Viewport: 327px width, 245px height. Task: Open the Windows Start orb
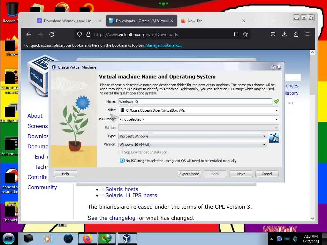[x=8, y=239]
